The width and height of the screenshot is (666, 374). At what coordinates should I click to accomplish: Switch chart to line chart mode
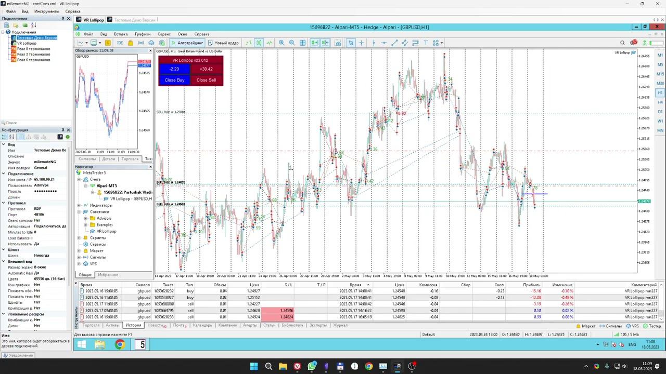(270, 43)
